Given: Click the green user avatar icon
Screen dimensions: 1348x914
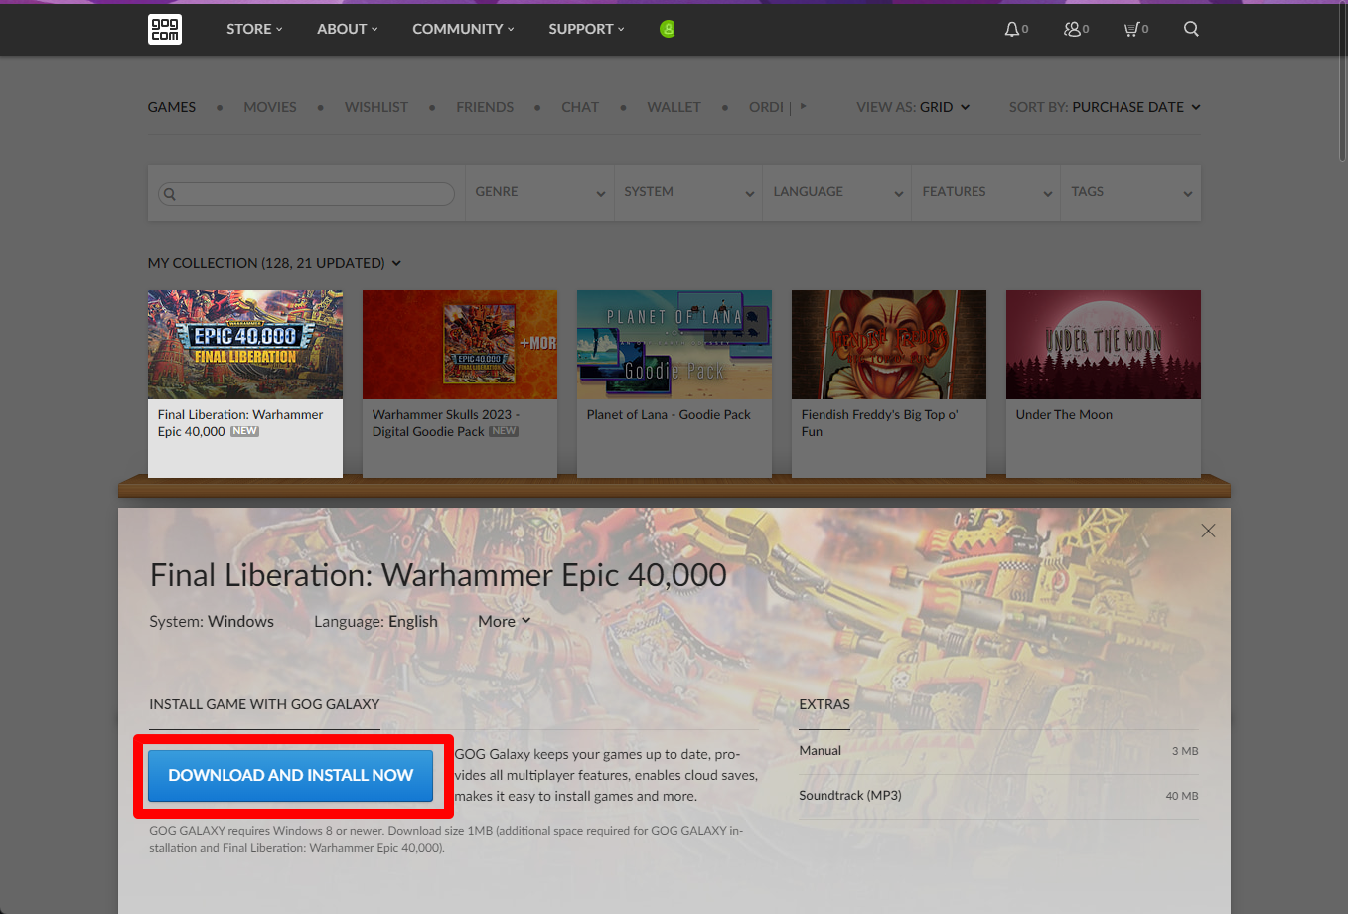Looking at the screenshot, I should pyautogui.click(x=668, y=29).
